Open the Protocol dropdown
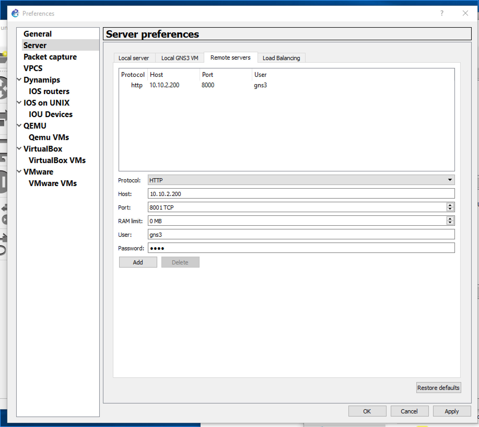Viewport: 479px width, 427px height. coord(450,180)
